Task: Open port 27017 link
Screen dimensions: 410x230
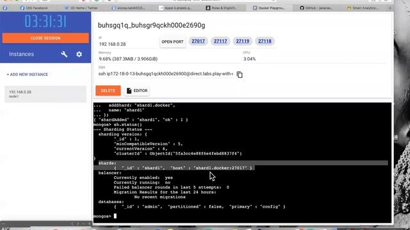Action: 198,41
